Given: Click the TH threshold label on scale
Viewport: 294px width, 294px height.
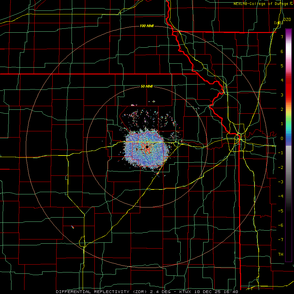Looking at the screenshot, I should click(281, 254).
